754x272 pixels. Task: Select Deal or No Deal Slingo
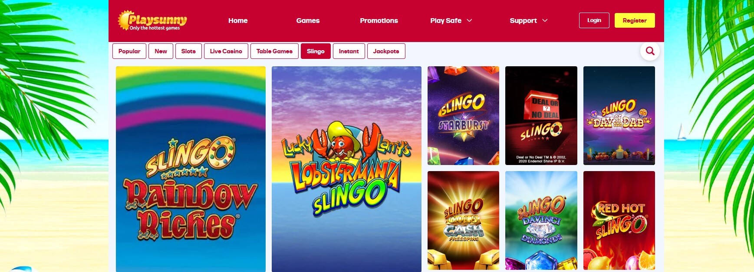(x=541, y=116)
